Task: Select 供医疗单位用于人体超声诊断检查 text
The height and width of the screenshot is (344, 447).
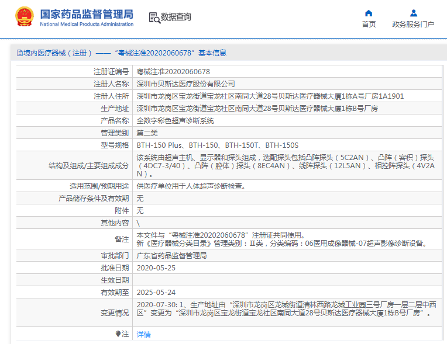Action: (191, 186)
